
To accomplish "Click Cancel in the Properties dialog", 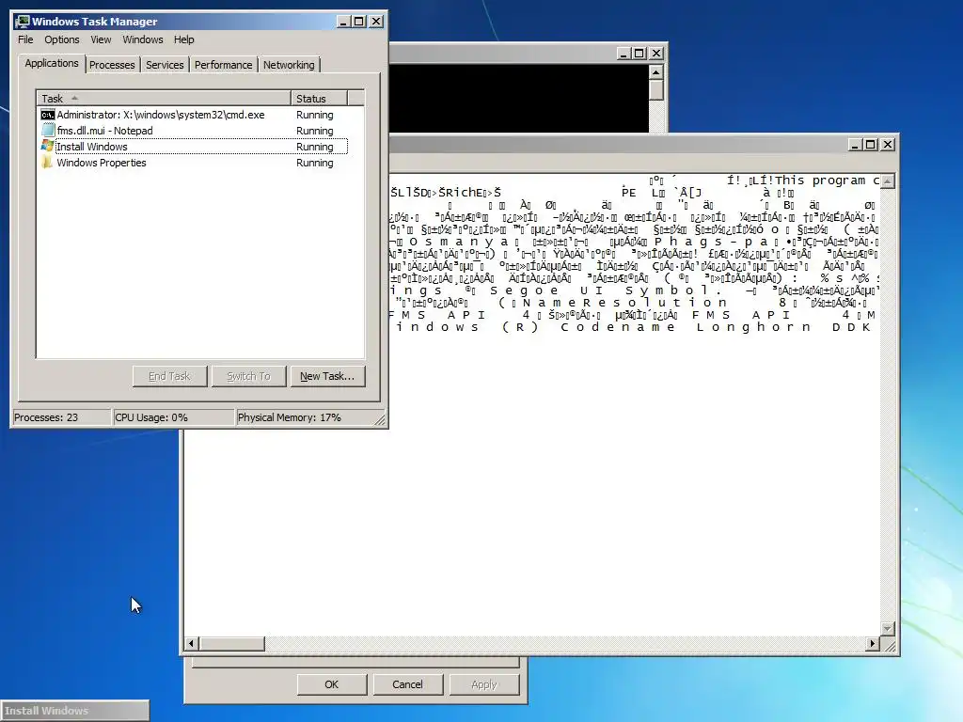I will (x=408, y=684).
